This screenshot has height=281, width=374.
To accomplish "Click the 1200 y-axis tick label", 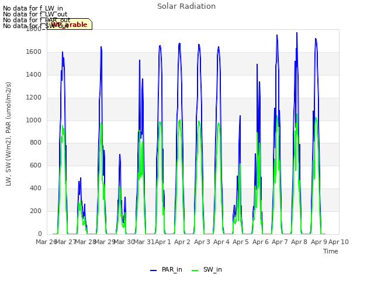I will [34, 98].
